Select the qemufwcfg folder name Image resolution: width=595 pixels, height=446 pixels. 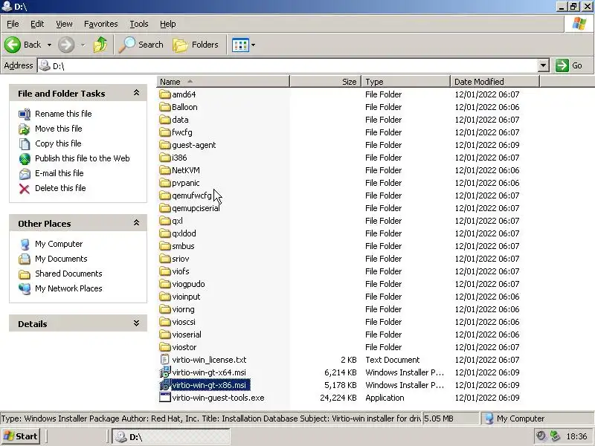pyautogui.click(x=192, y=195)
